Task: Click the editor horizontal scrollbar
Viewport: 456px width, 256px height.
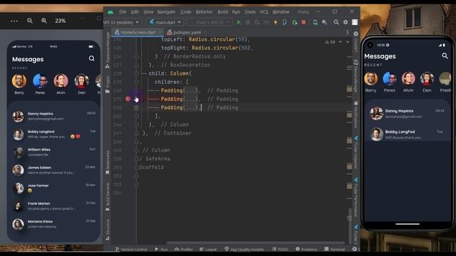Action: 255,243
